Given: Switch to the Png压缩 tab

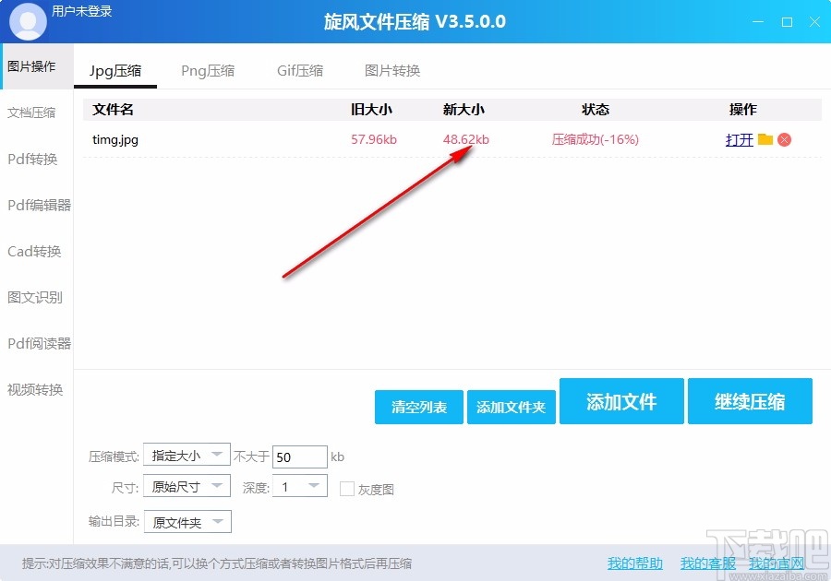Looking at the screenshot, I should click(x=209, y=69).
